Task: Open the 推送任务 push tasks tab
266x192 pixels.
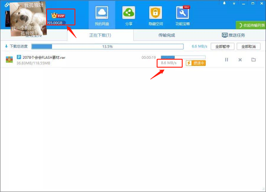Action: [x=233, y=35]
